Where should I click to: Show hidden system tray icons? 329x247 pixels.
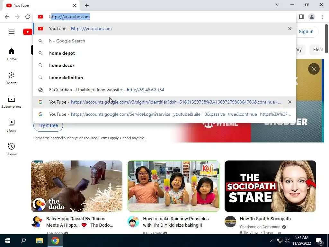pyautogui.click(x=272, y=241)
